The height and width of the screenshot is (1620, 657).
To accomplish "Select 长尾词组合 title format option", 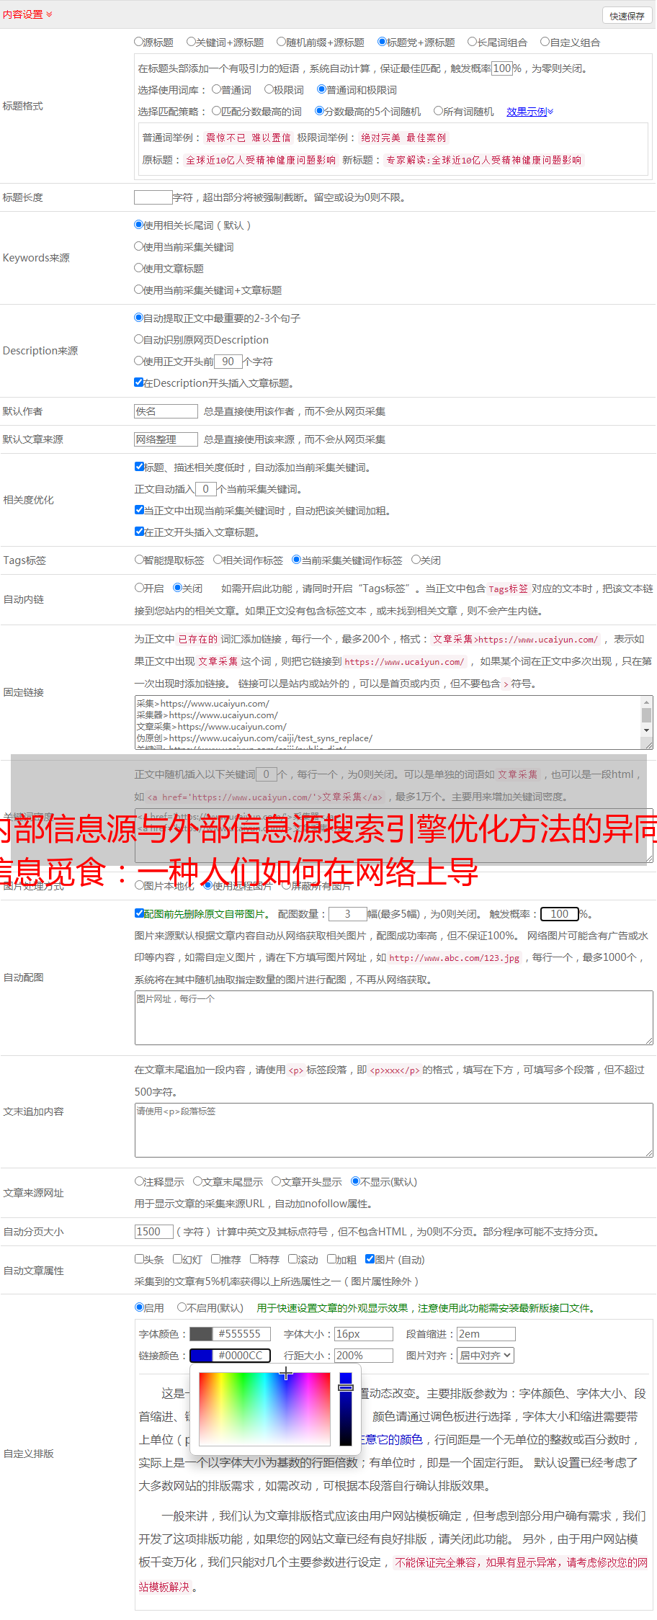I will (x=473, y=42).
